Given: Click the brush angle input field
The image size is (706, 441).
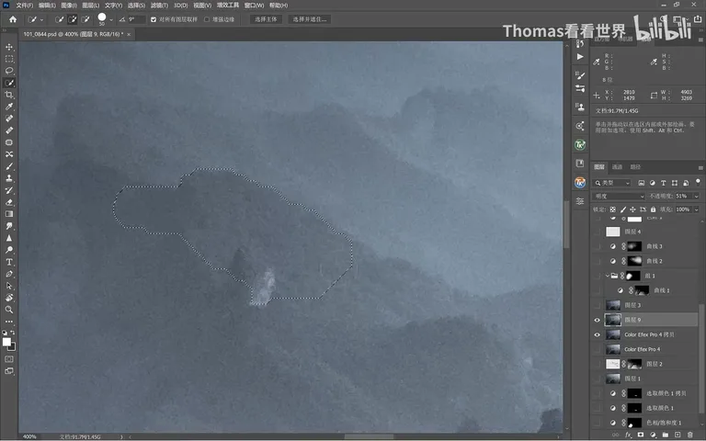Looking at the screenshot, I should pyautogui.click(x=136, y=19).
